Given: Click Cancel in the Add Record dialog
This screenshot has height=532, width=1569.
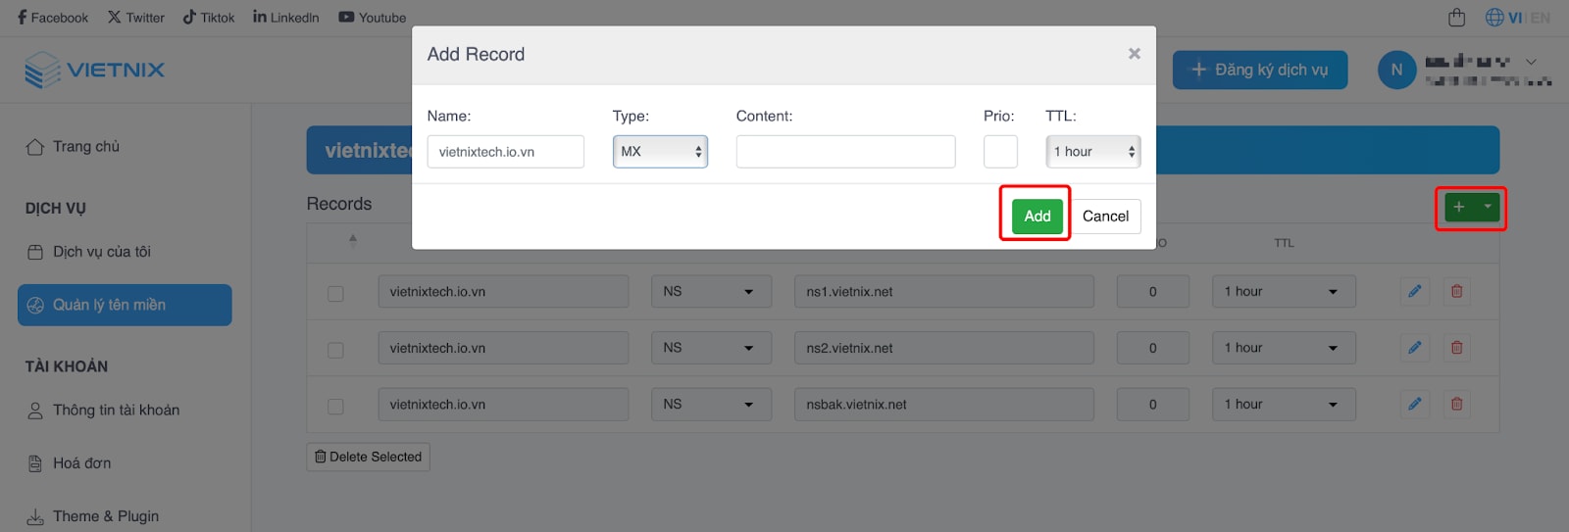Looking at the screenshot, I should 1105,217.
